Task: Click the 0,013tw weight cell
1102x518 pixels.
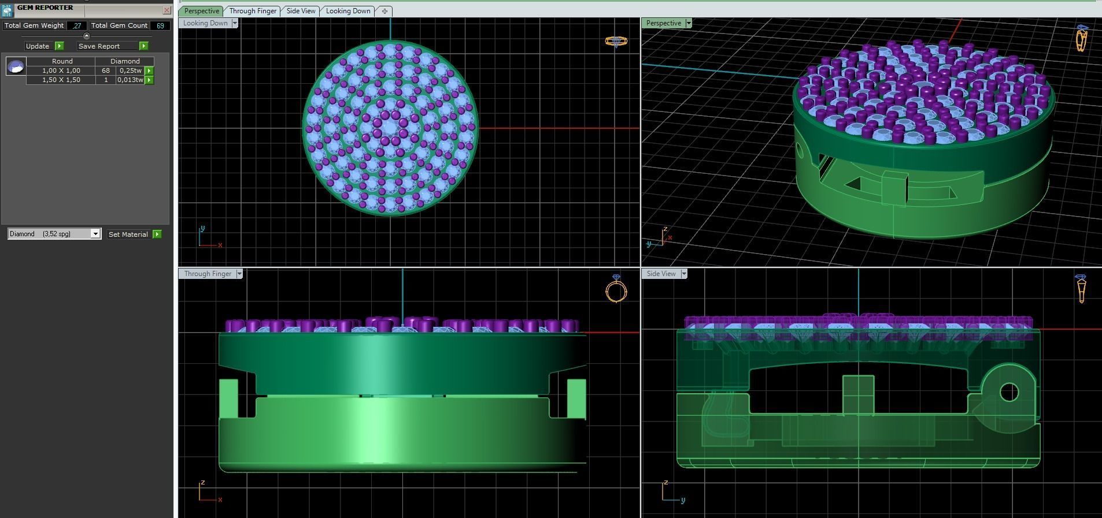Action: (131, 80)
